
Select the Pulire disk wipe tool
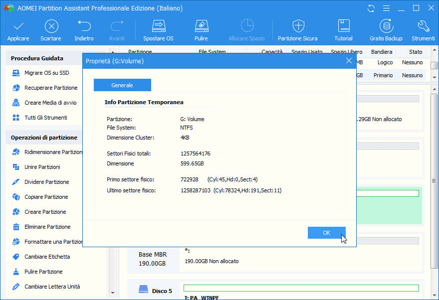201,26
